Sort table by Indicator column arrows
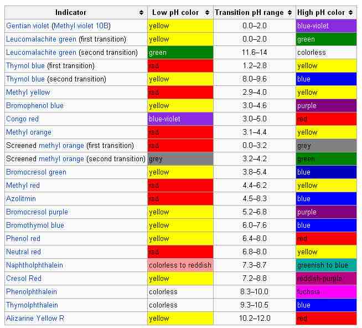This screenshot has width=362, height=328. [x=142, y=12]
